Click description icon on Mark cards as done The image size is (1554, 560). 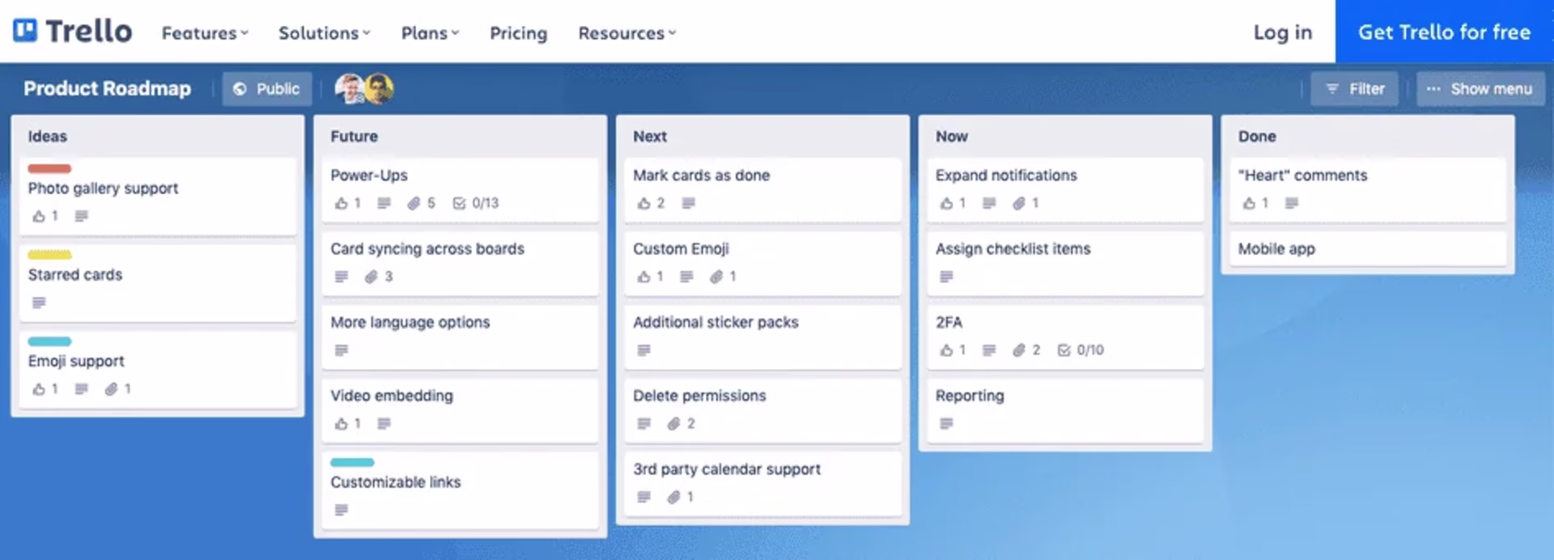[688, 203]
